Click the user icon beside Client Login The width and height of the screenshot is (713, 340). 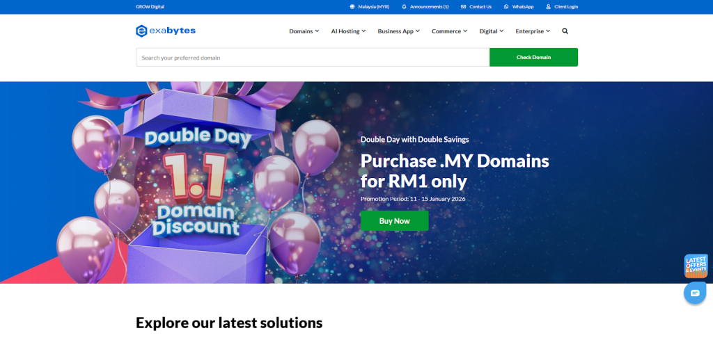pyautogui.click(x=549, y=7)
